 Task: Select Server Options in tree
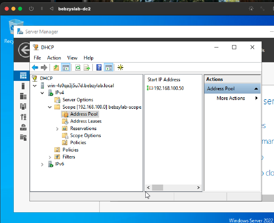[78, 100]
